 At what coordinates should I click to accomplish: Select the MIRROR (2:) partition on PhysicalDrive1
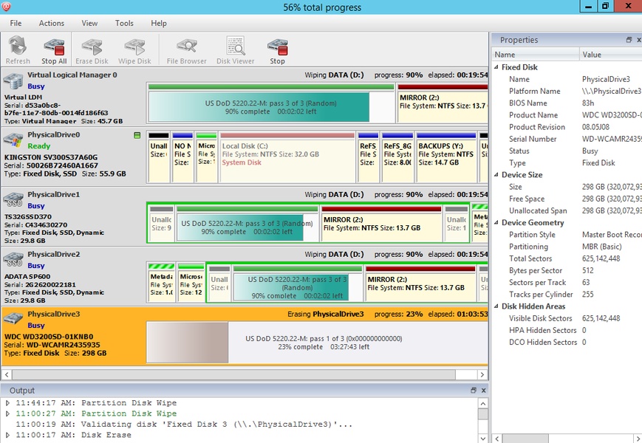(x=380, y=224)
